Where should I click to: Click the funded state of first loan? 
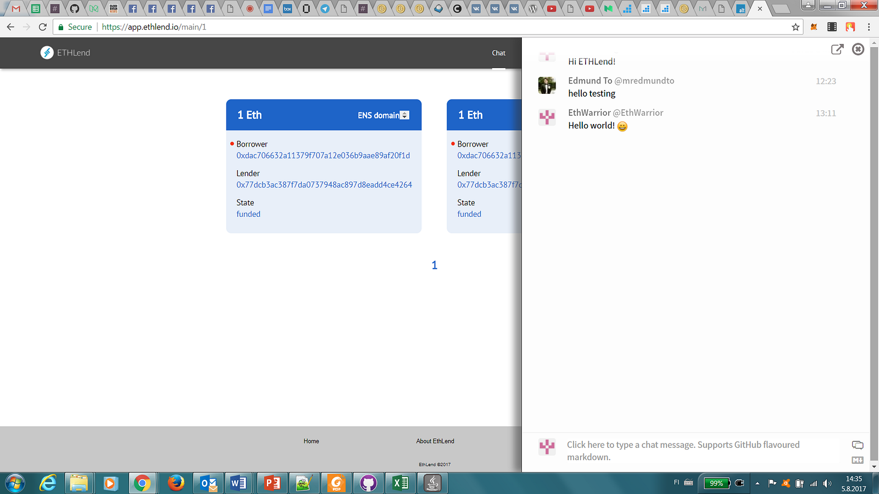[x=248, y=214]
